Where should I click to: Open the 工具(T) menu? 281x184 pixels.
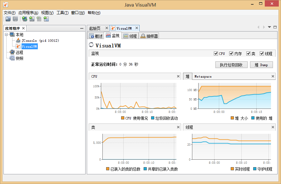62,13
